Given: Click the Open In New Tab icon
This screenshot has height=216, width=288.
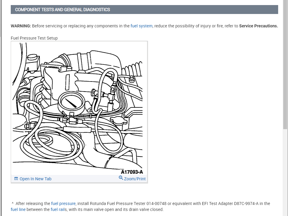Looking at the screenshot, I should tap(16, 179).
